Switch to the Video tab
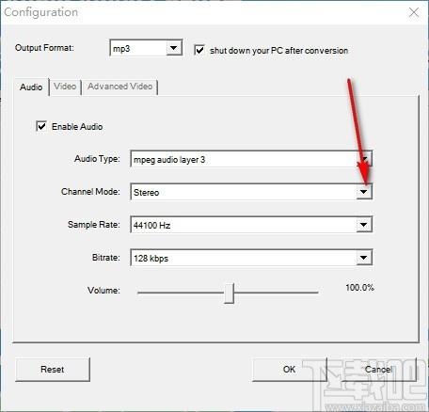 (65, 87)
